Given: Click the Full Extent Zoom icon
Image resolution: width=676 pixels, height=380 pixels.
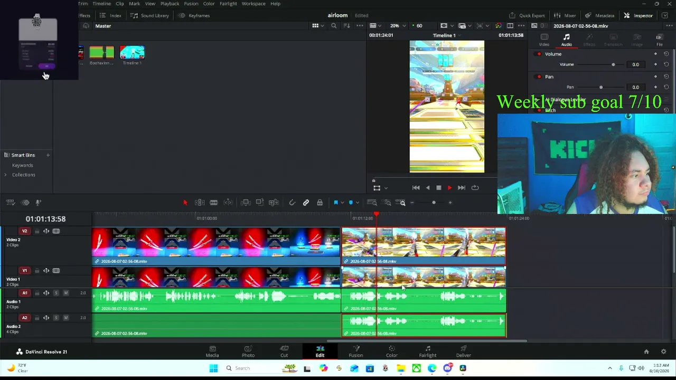Looking at the screenshot, I should click(372, 203).
